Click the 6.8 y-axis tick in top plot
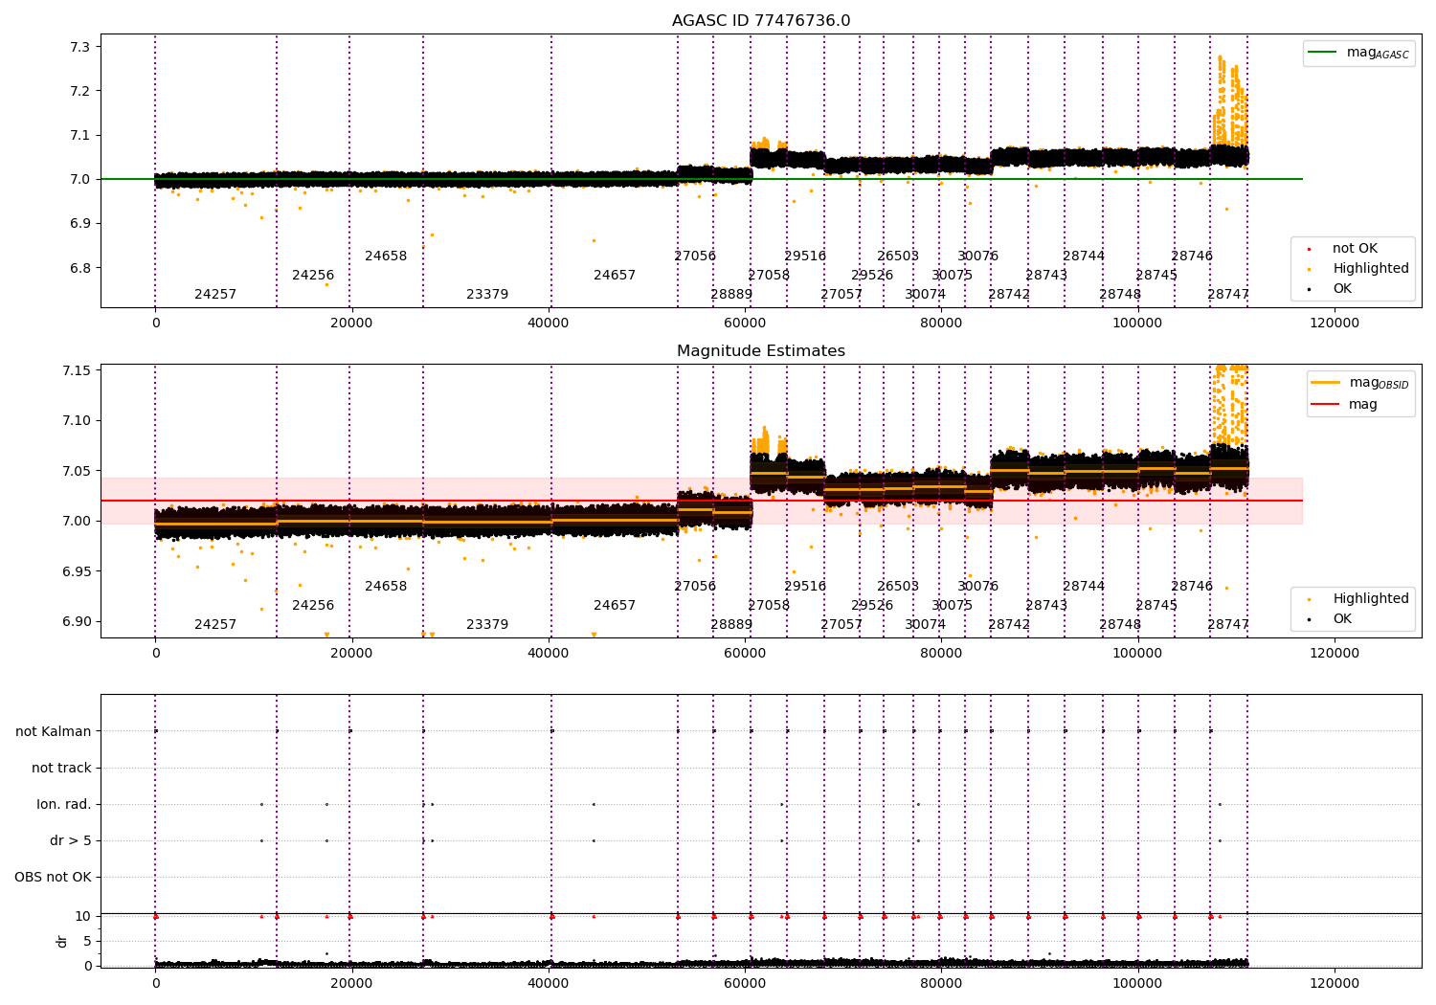Screen dimensions: 1436x1005 81,268
